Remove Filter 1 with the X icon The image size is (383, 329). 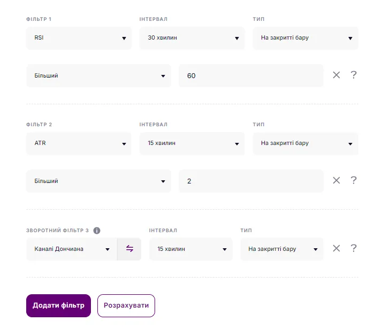pyautogui.click(x=336, y=75)
